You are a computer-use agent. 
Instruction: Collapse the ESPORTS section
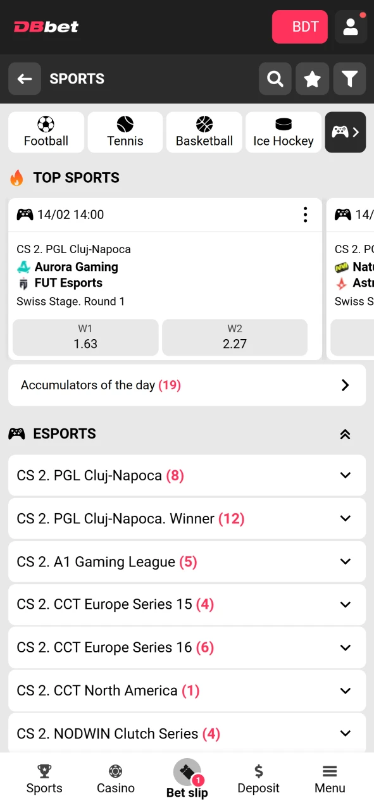(x=345, y=434)
